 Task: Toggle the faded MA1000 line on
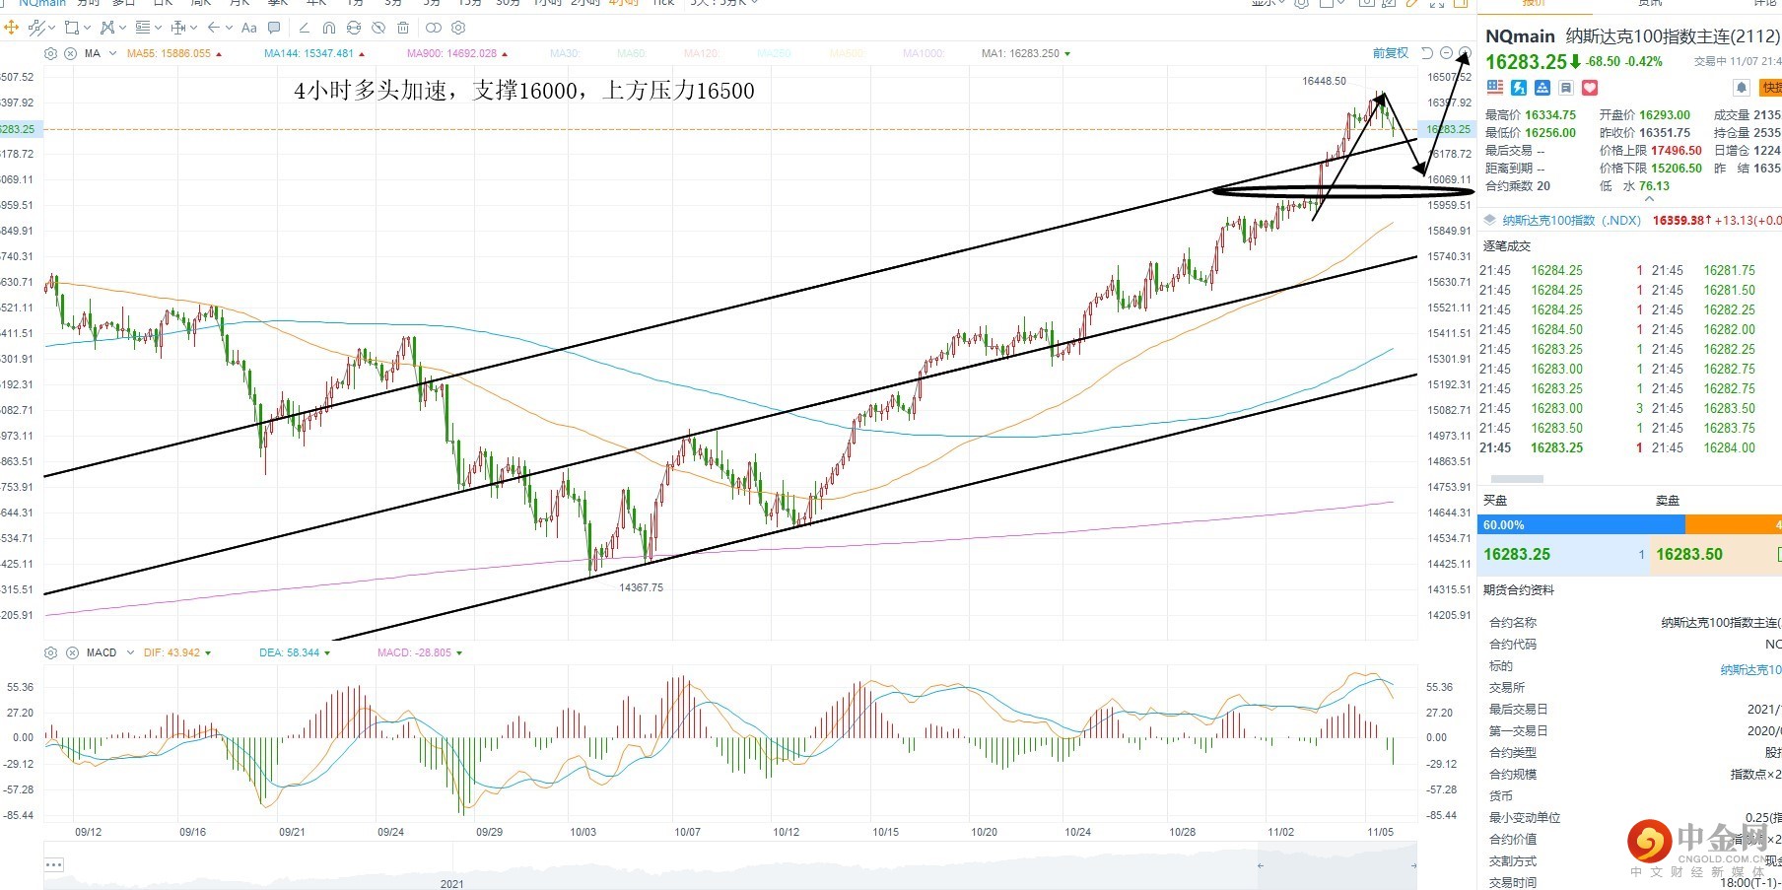click(x=924, y=53)
